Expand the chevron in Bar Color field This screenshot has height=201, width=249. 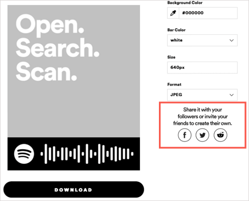pyautogui.click(x=231, y=40)
